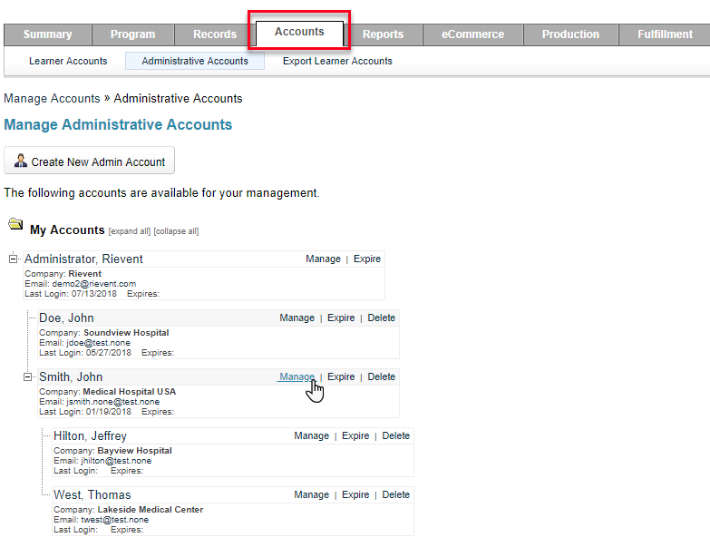Viewport: 710px width, 557px height.
Task: Open Learner Accounts submenu
Action: click(68, 61)
